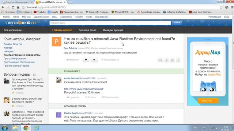This screenshot has width=234, height=131.
Task: Open the Железо category
Action: (x=8, y=48)
